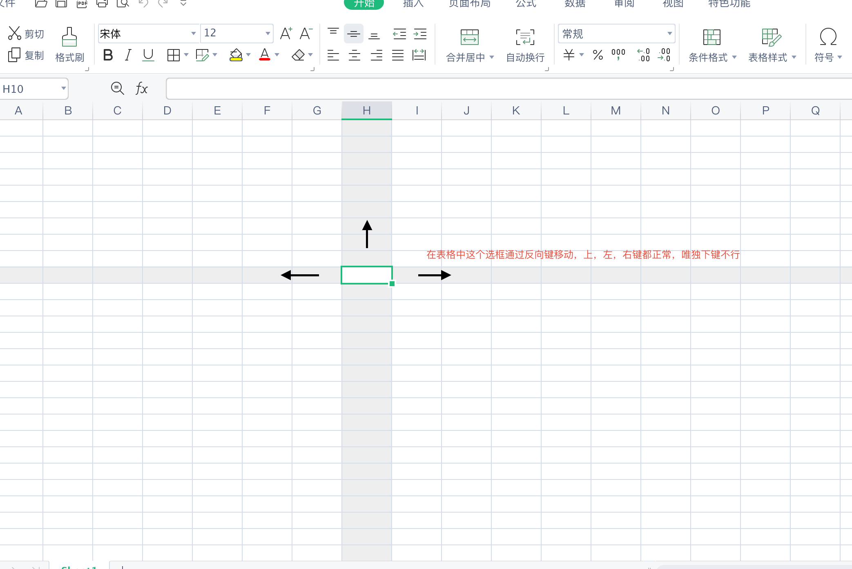Click the Cut (剪切) scissors icon

coord(15,33)
